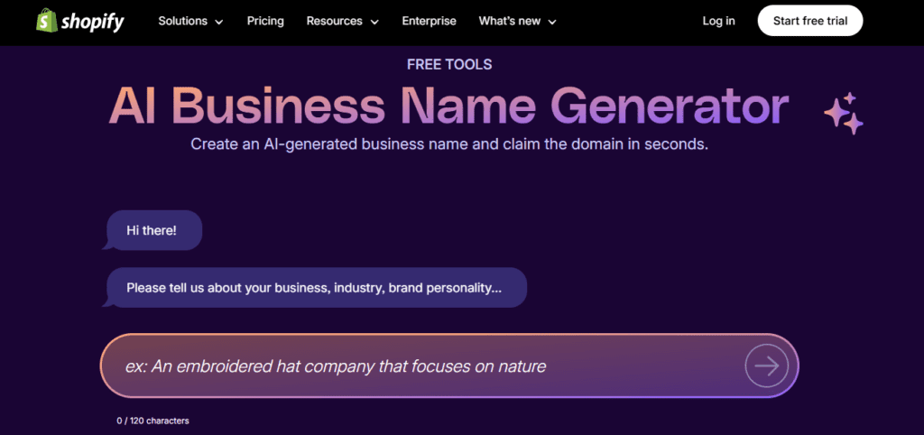The width and height of the screenshot is (924, 435).
Task: Click the Hi there! chat bubble
Action: 152,230
